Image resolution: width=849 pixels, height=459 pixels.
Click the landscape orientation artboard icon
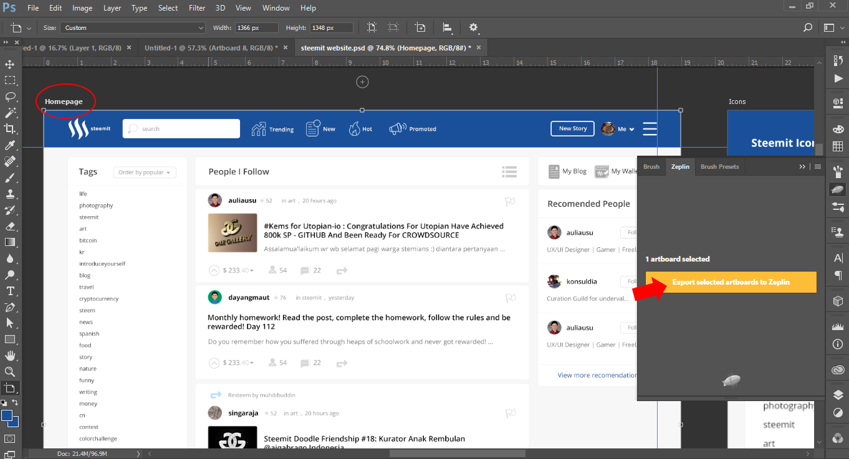pyautogui.click(x=393, y=27)
